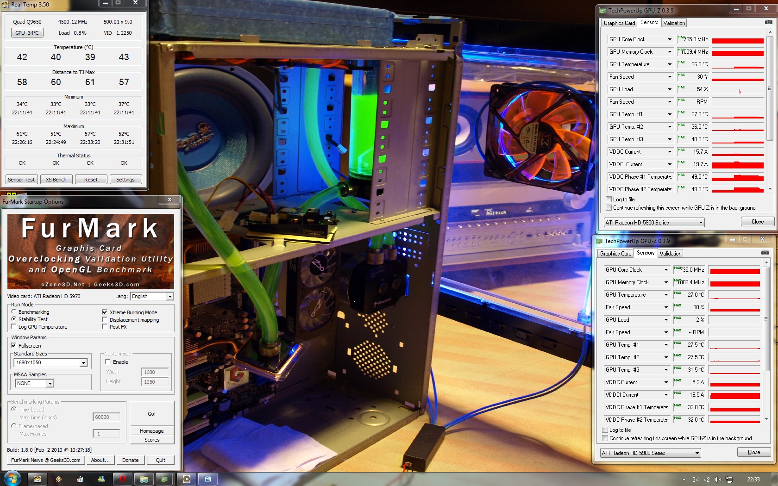Disable Xtreme Burning Mode checkbox
Viewport: 778px width, 486px height.
pyautogui.click(x=105, y=312)
